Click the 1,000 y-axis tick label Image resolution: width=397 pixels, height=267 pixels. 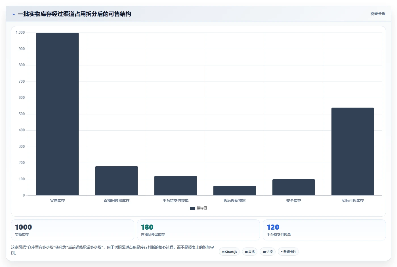pyautogui.click(x=20, y=33)
